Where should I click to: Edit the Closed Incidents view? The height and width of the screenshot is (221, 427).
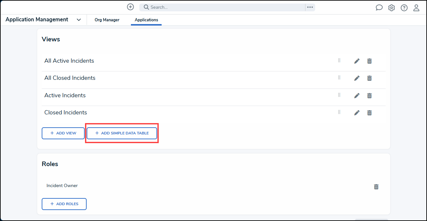coord(357,112)
